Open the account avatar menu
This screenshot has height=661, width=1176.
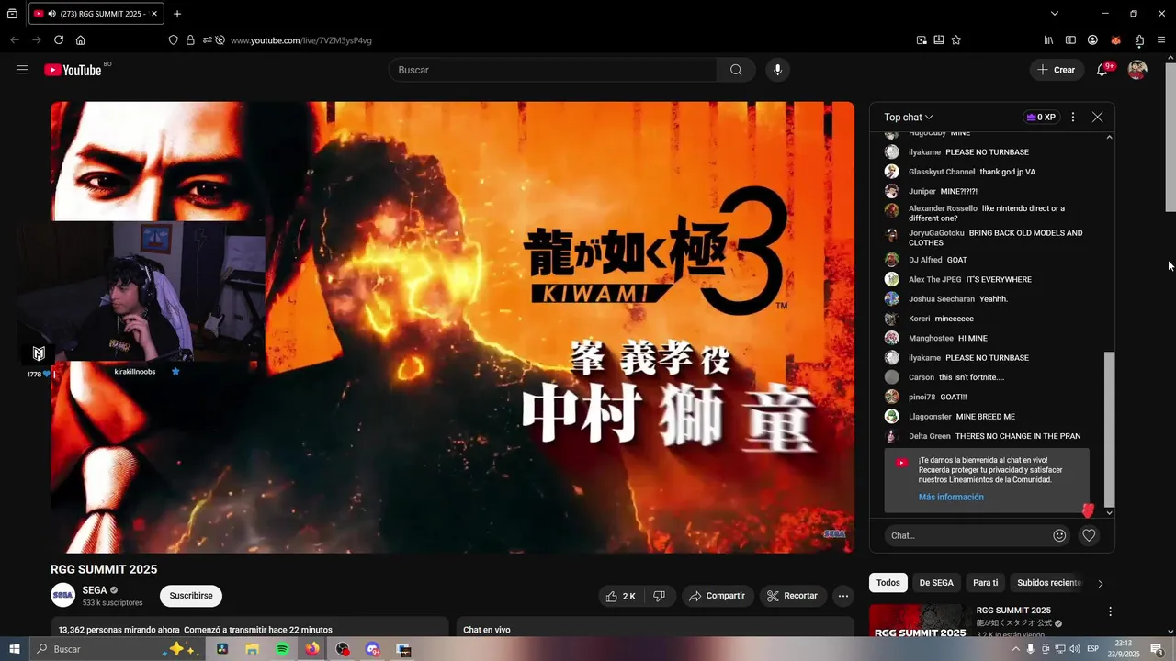tap(1137, 70)
